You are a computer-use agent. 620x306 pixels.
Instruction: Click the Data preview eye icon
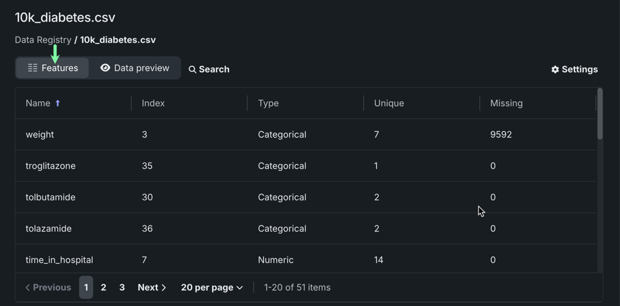[x=105, y=68]
